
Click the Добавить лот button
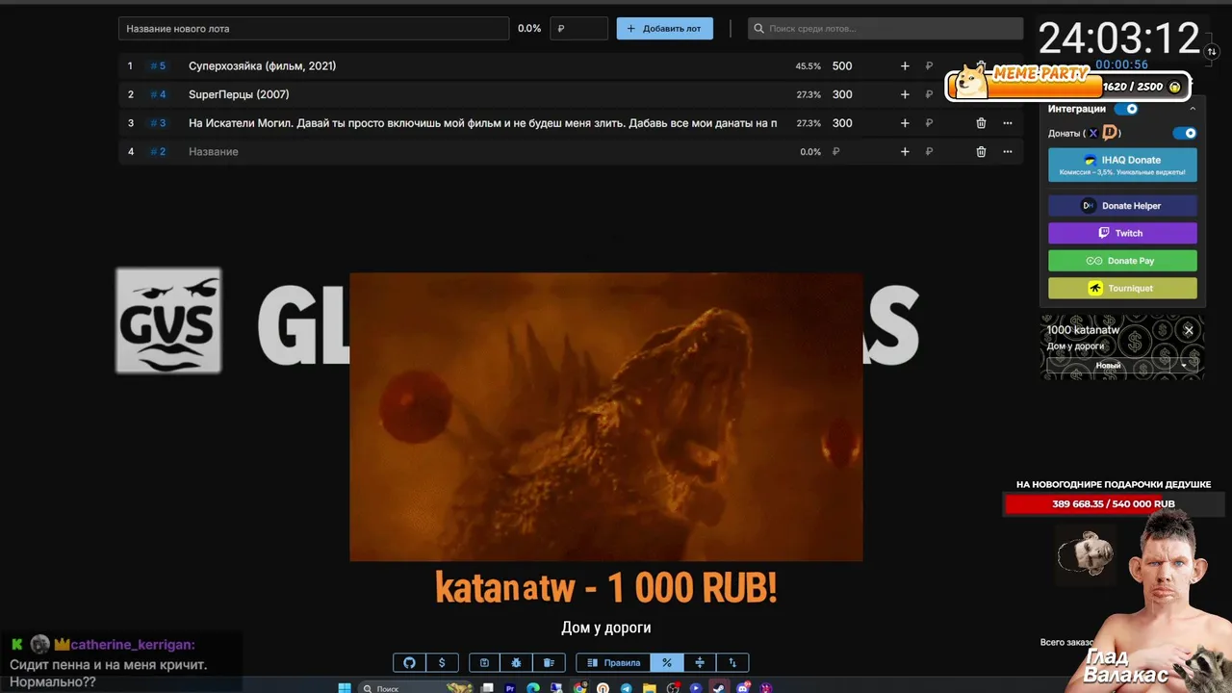[x=665, y=29]
